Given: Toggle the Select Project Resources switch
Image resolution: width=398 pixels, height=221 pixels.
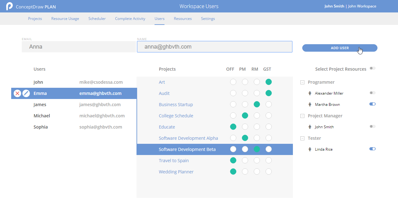Looking at the screenshot, I should 372,68.
